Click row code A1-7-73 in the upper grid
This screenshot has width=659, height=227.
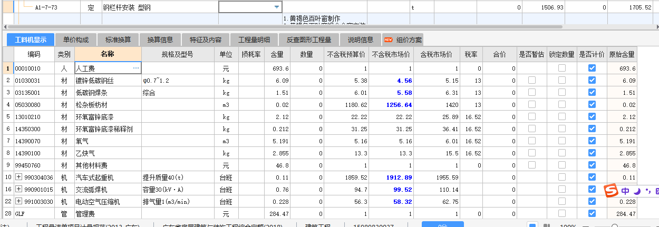point(46,7)
